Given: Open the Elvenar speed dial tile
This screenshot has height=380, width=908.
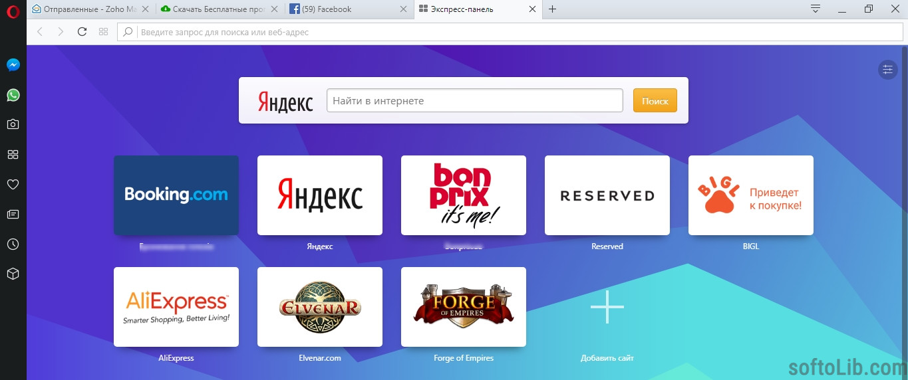Looking at the screenshot, I should click(320, 307).
